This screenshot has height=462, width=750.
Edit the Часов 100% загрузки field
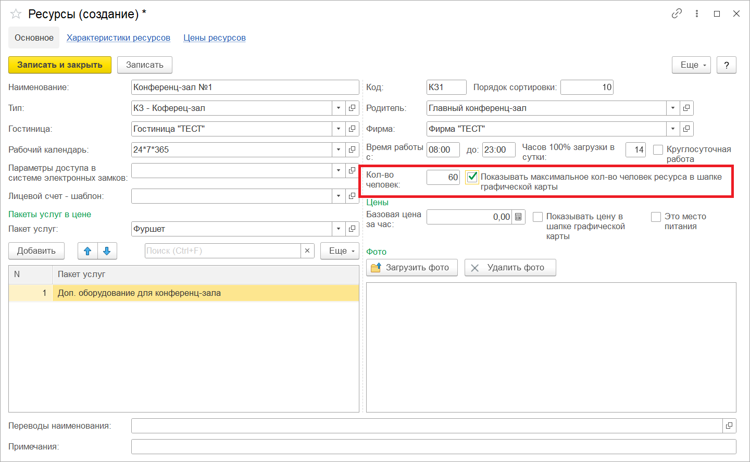tap(635, 149)
